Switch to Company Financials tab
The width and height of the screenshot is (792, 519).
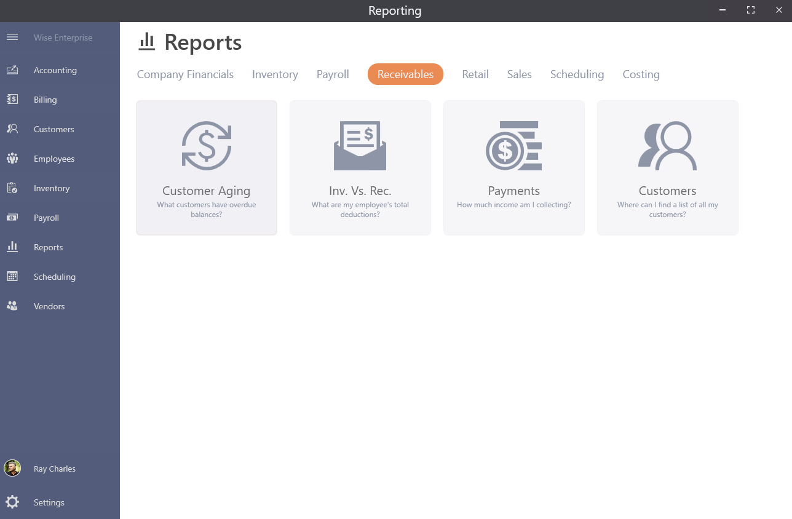pyautogui.click(x=185, y=74)
